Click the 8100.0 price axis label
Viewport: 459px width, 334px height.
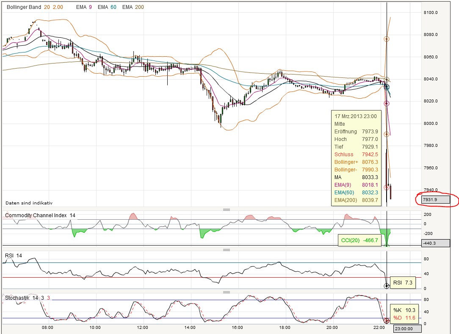431,12
